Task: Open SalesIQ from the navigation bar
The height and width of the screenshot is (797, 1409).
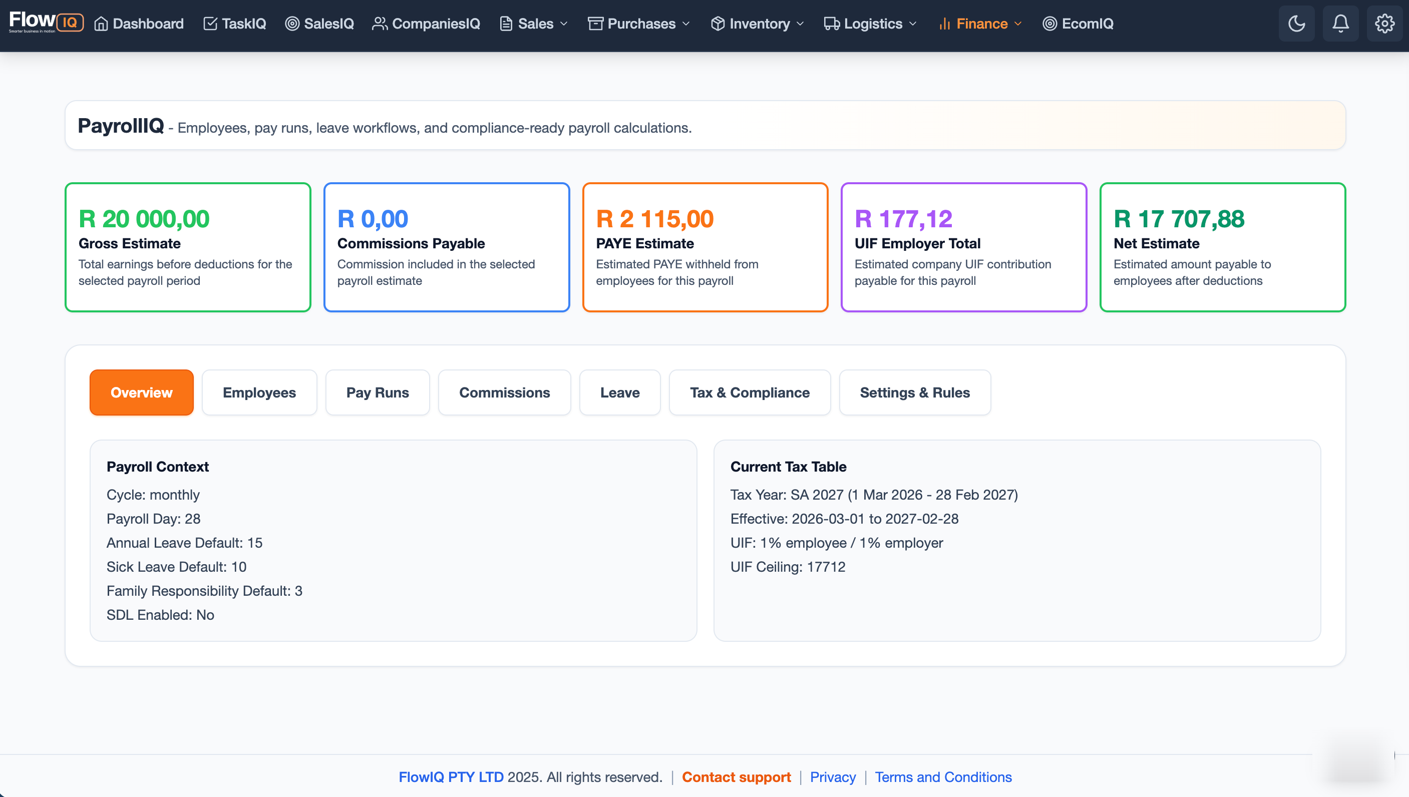Action: [x=319, y=23]
